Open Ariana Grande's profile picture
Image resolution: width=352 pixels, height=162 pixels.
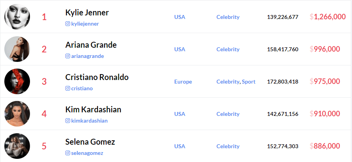coord(17,49)
